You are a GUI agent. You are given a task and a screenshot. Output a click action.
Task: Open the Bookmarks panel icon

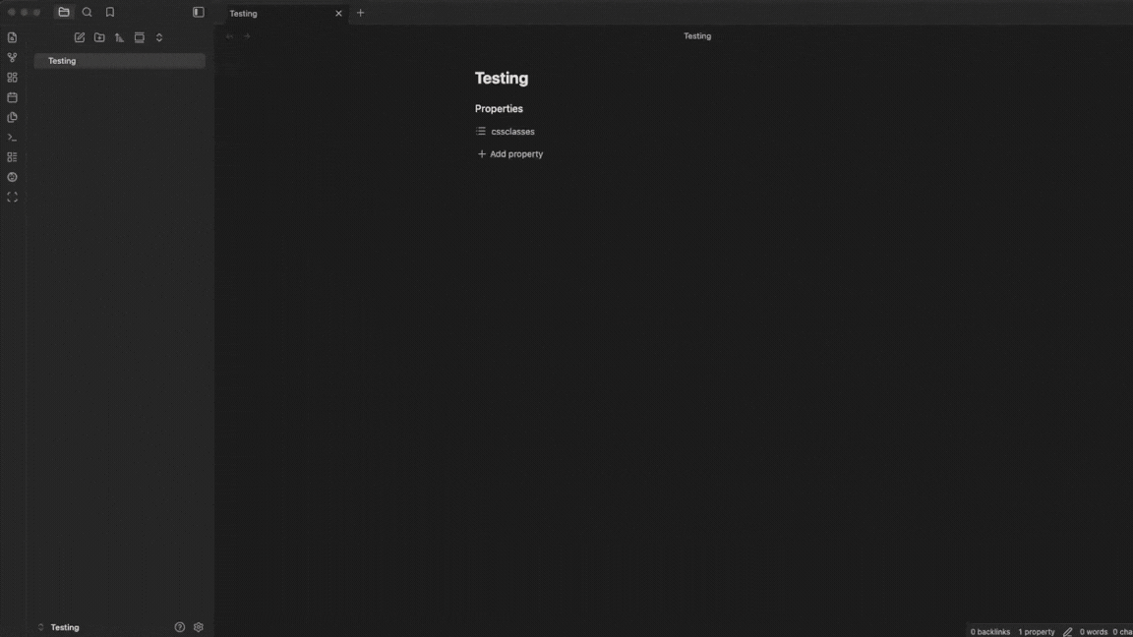(110, 12)
